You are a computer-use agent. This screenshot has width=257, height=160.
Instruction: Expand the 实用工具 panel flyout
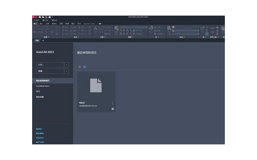[x=214, y=37]
